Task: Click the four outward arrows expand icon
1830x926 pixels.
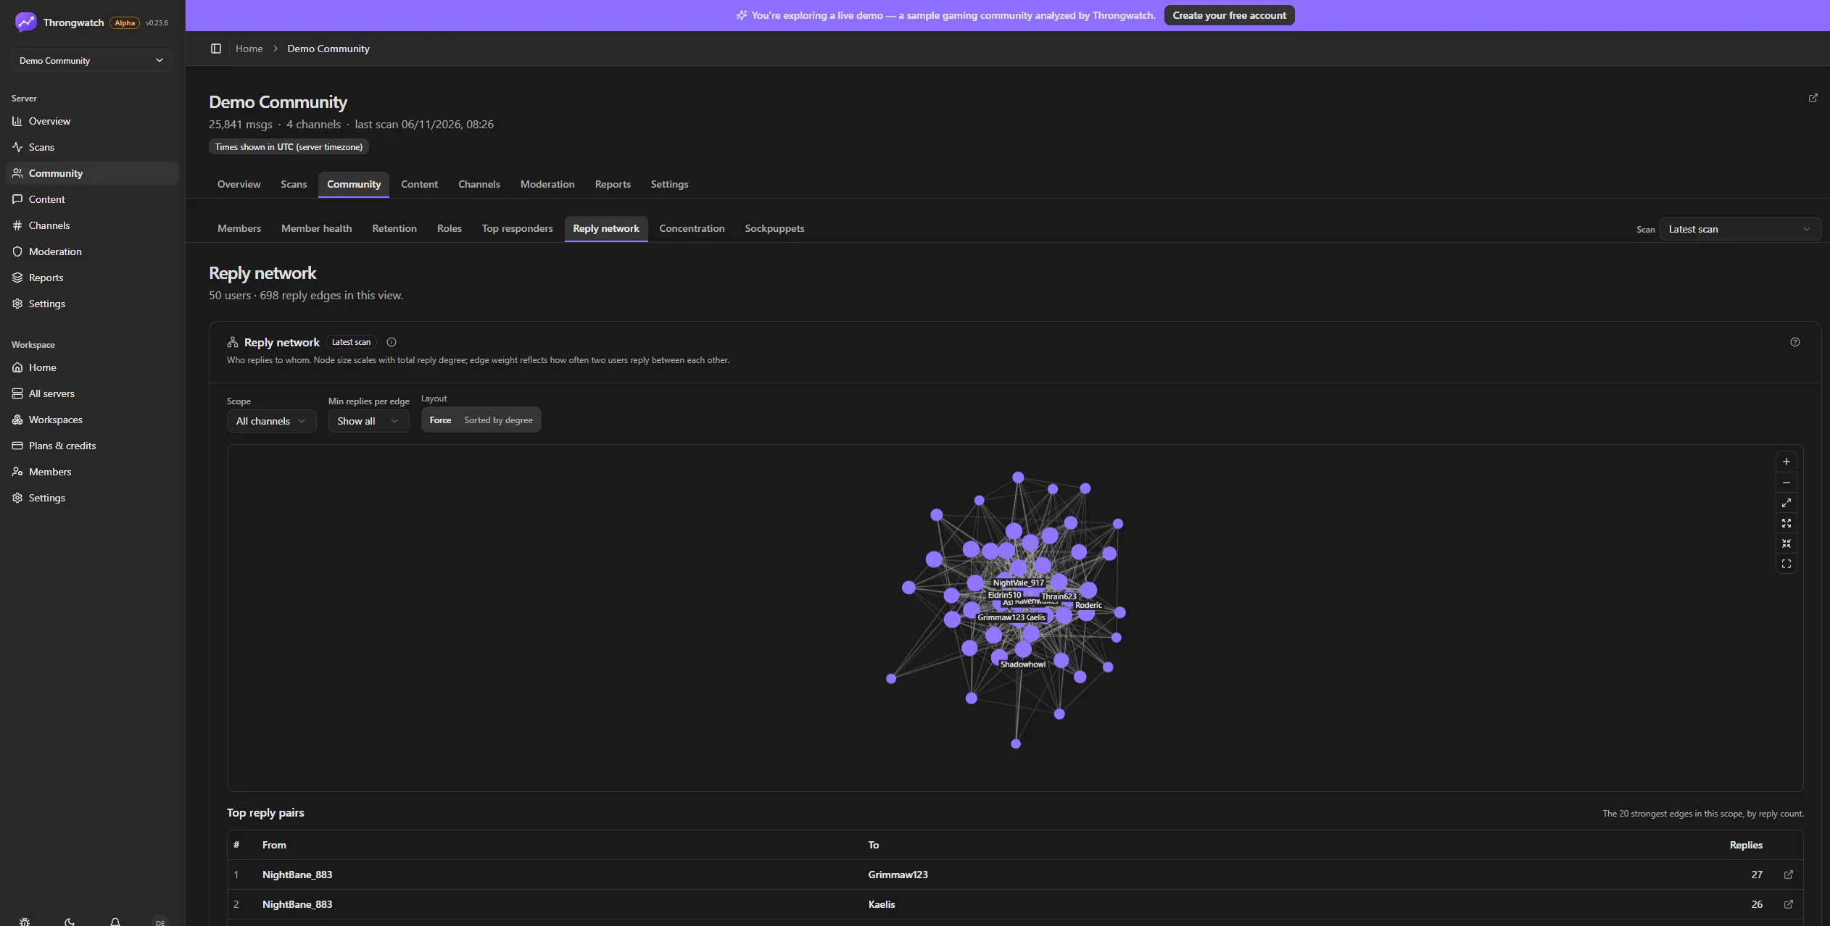Action: 1786,523
